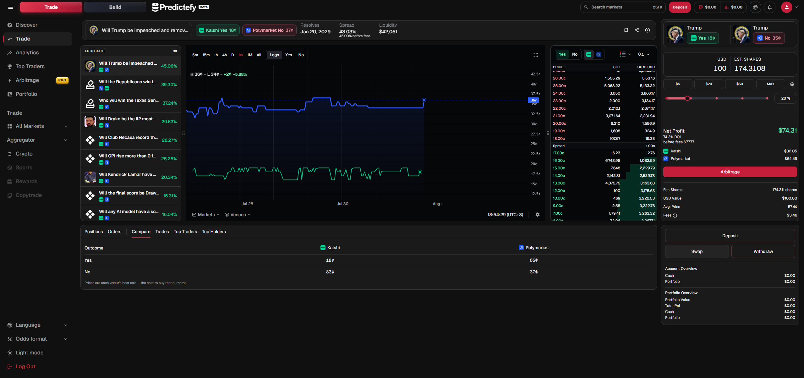Toggle Light mode
This screenshot has width=804, height=378.
38,353
